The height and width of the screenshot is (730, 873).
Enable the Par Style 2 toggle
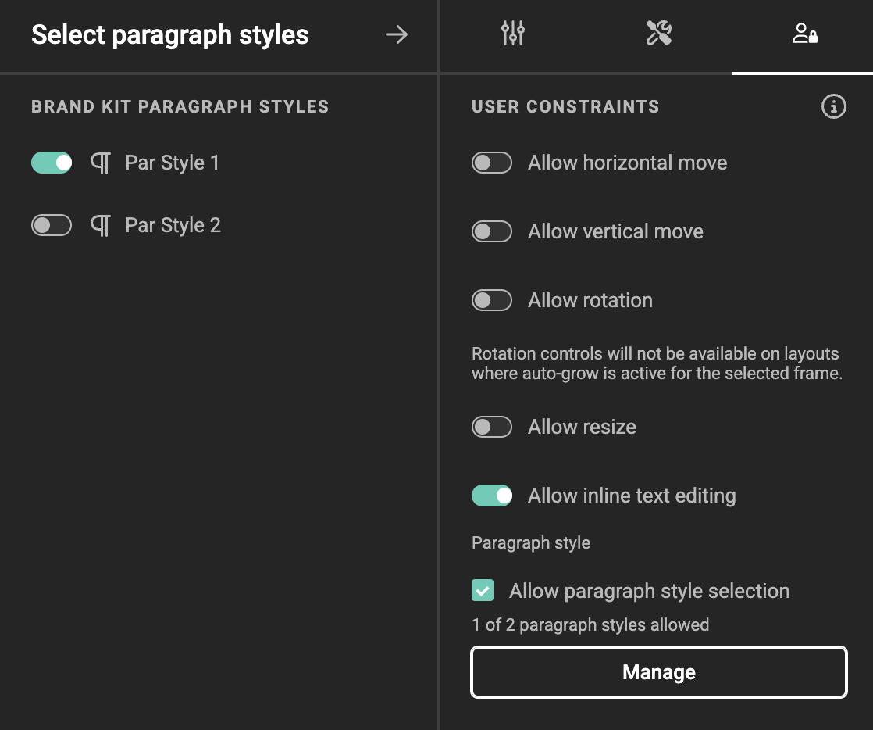(x=51, y=225)
